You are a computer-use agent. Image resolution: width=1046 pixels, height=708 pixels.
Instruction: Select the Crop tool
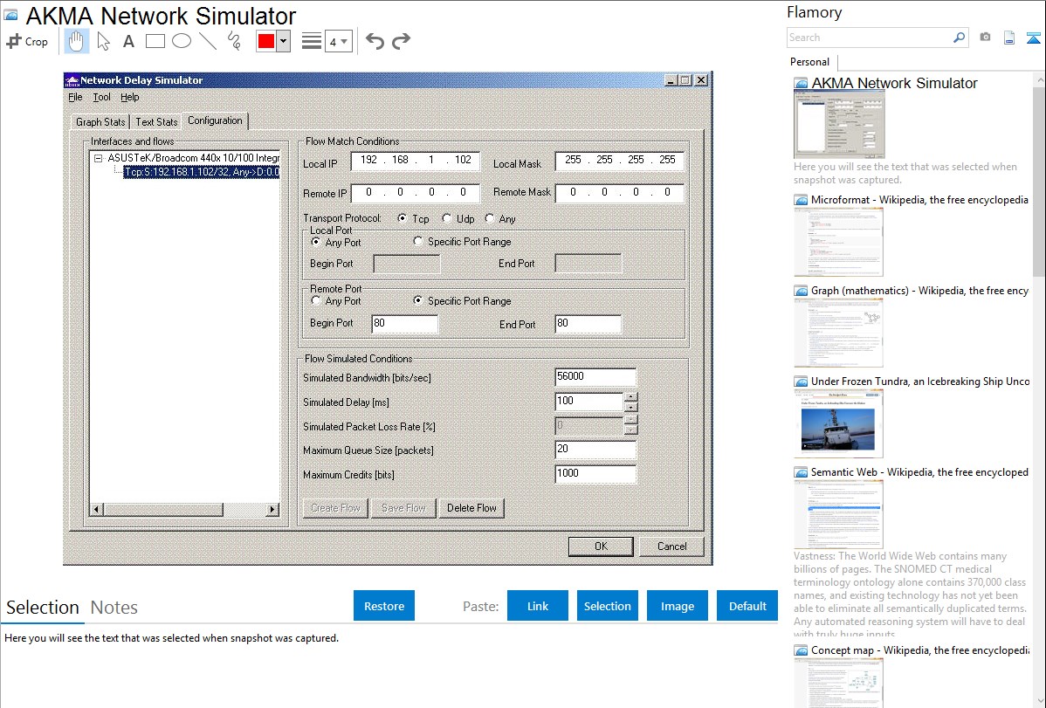pyautogui.click(x=27, y=41)
